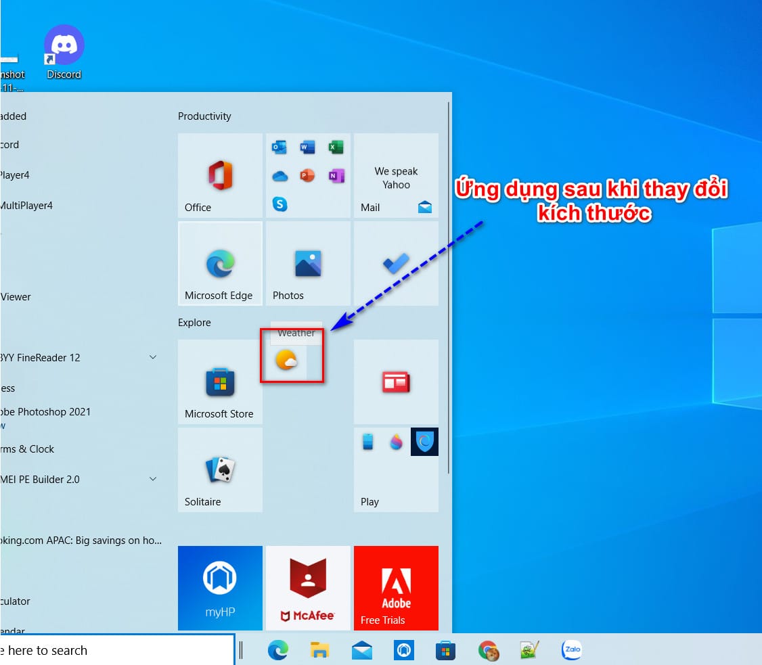Open the Mail tile
Image resolution: width=762 pixels, height=665 pixels.
click(x=396, y=175)
